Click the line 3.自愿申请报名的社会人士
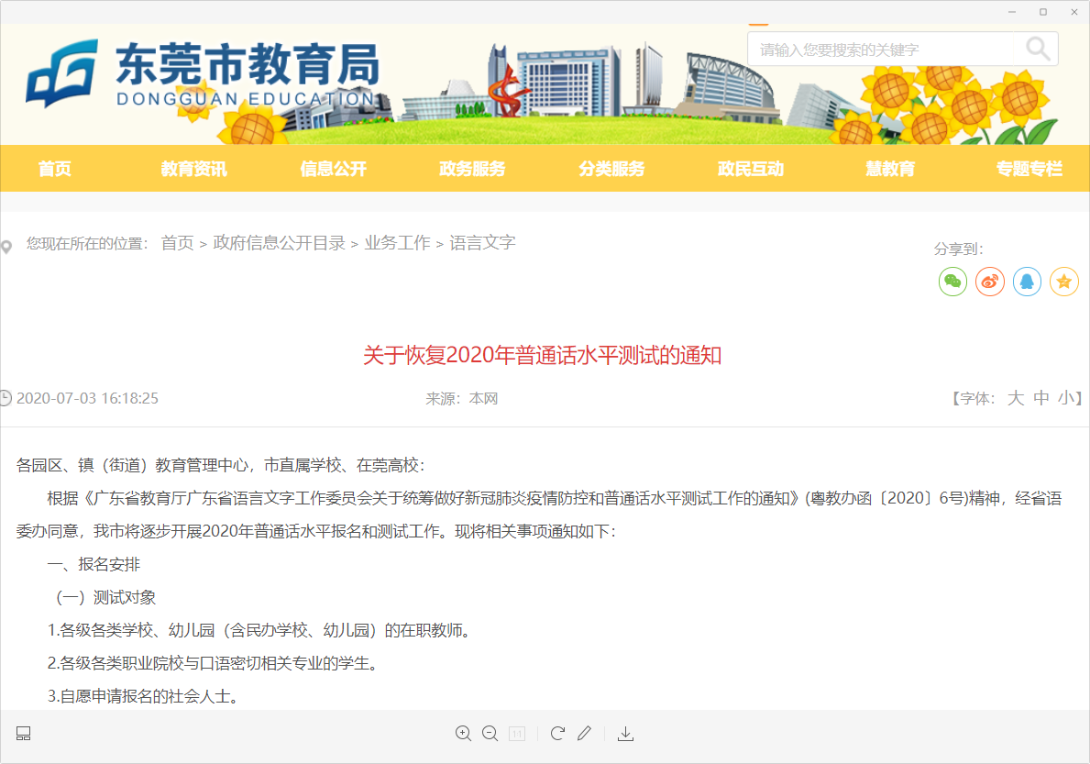Screen dimensions: 1090x764 (x=143, y=696)
